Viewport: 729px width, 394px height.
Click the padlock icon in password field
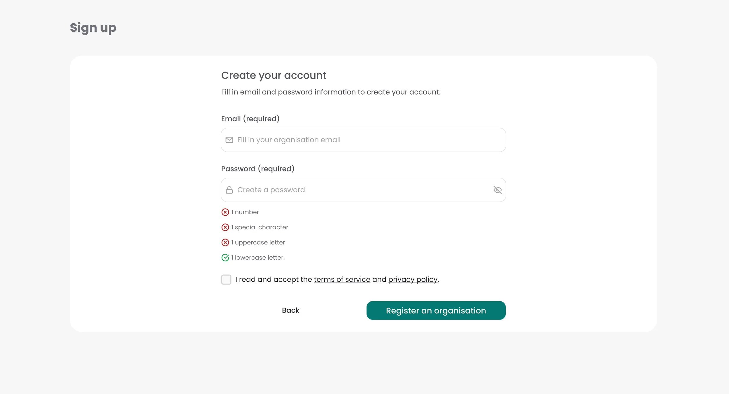pos(229,190)
